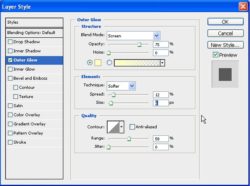This screenshot has width=250, height=186.
Task: Click the Jitter slider handle
Action: point(108,147)
